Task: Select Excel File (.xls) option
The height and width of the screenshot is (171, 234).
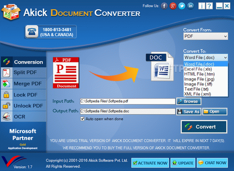Action: (206, 69)
